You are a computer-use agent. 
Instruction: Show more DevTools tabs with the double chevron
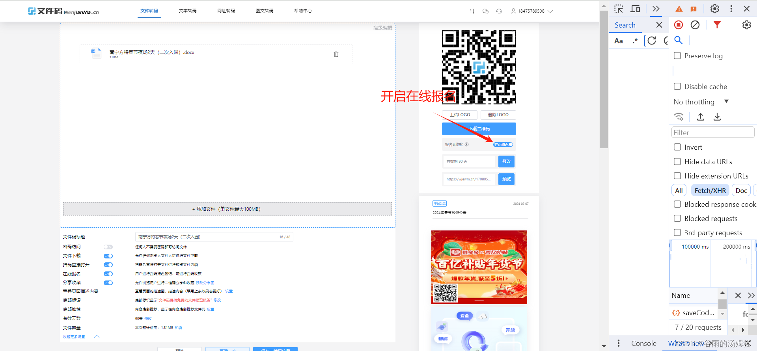click(656, 9)
